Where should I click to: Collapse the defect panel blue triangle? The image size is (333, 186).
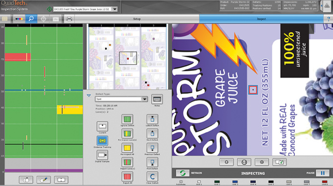coord(89,95)
